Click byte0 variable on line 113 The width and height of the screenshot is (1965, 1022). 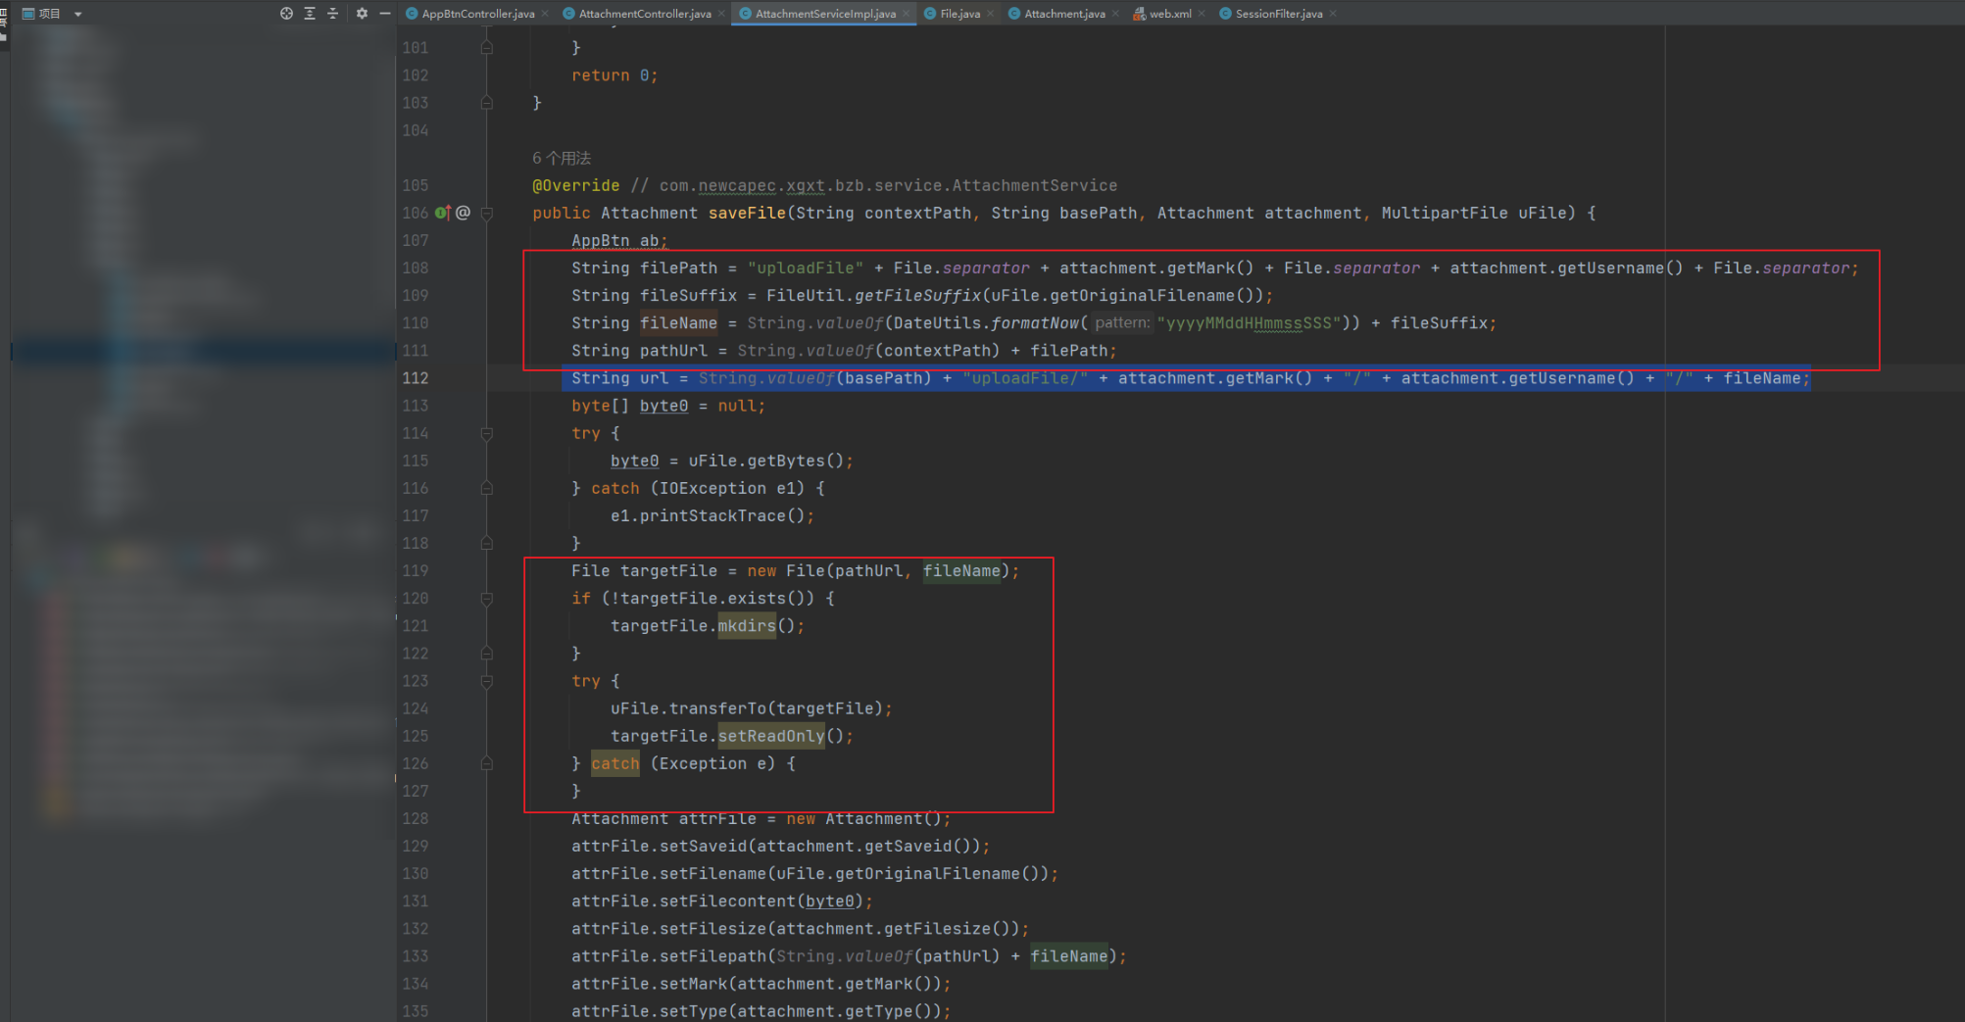point(664,406)
